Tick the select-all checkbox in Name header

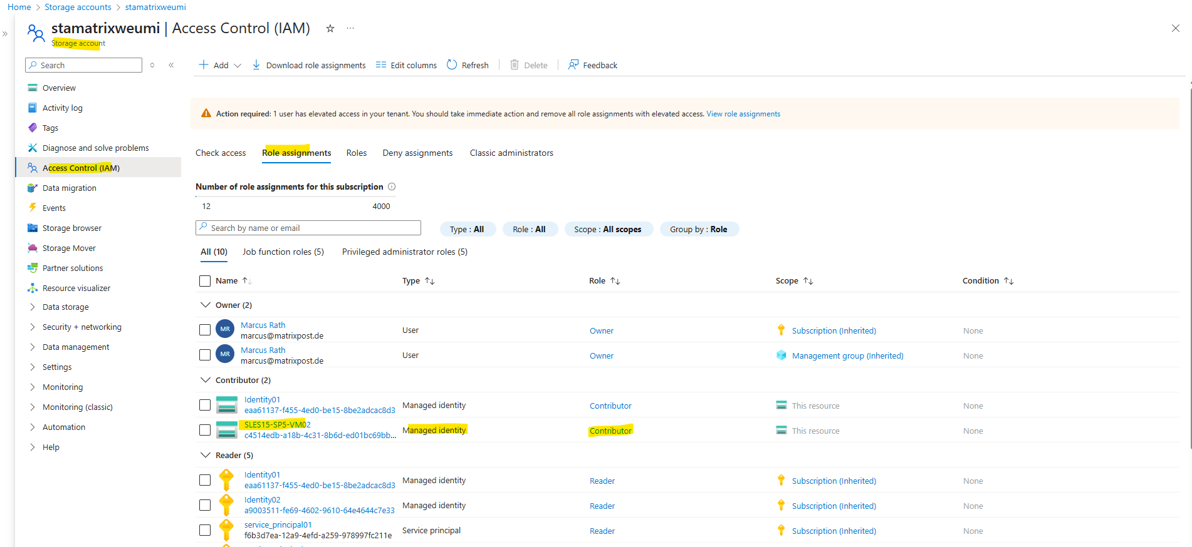pyautogui.click(x=205, y=281)
